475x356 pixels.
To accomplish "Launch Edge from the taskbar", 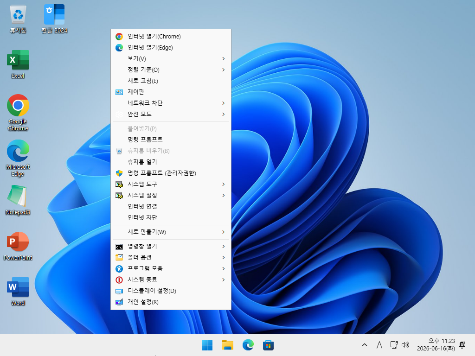I will point(248,345).
